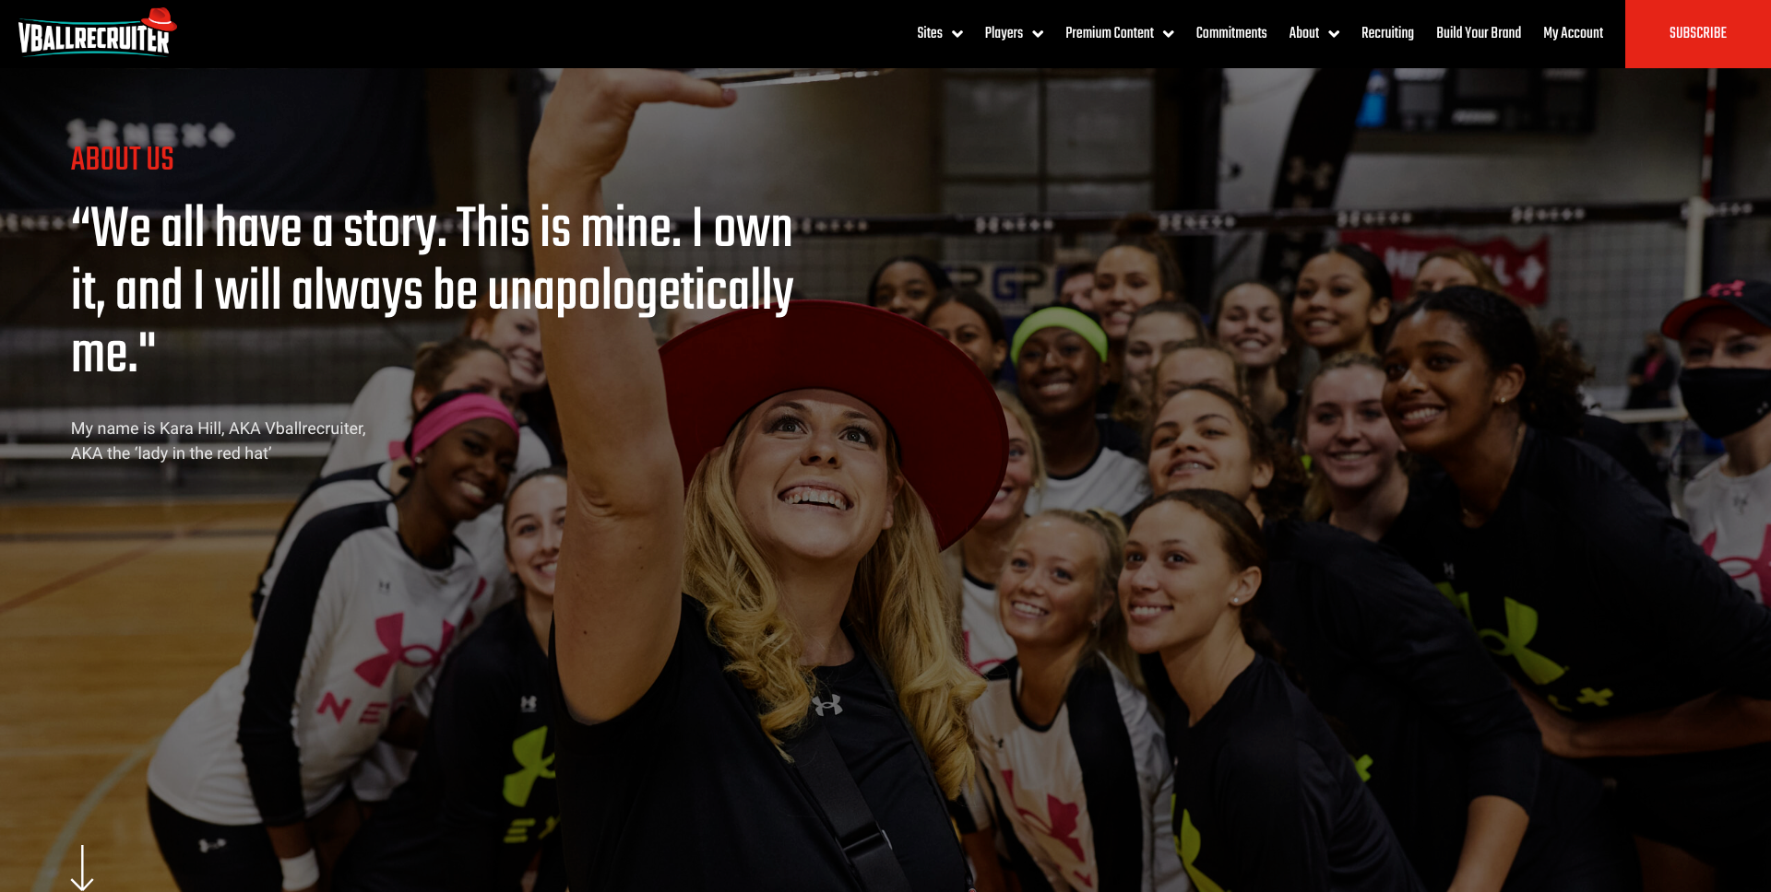Open the Sites menu
The image size is (1771, 892).
930,33
